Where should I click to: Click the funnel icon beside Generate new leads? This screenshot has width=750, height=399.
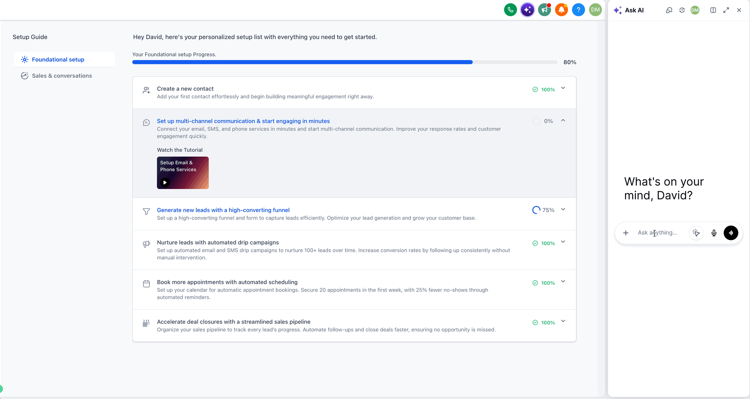coord(146,212)
